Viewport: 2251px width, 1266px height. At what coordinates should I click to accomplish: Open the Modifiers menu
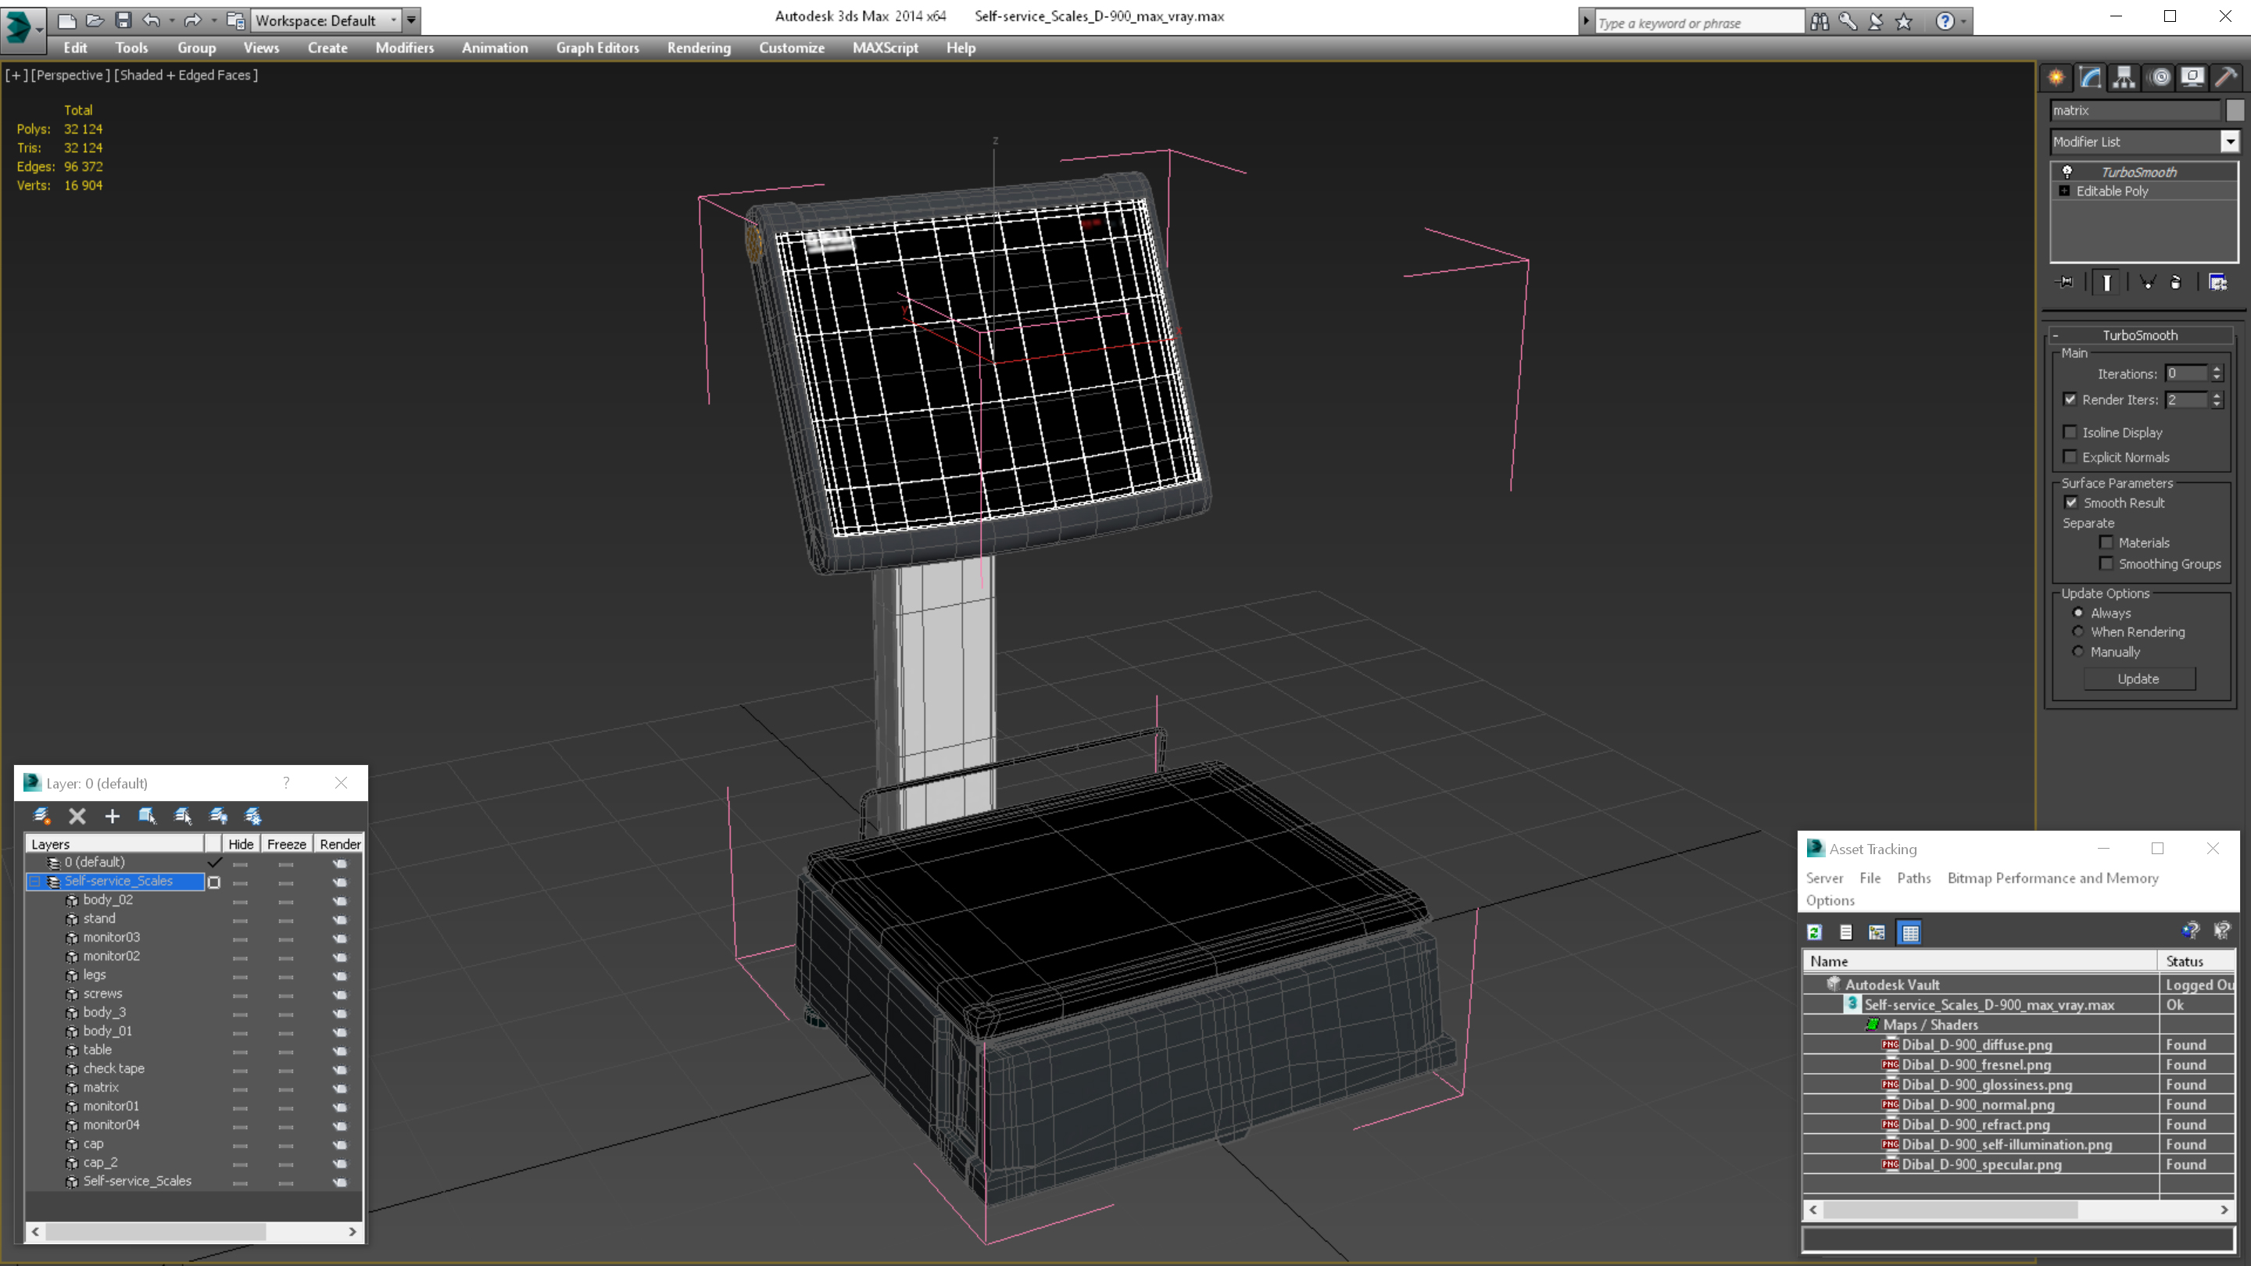click(405, 48)
